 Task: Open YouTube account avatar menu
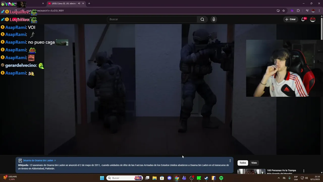(x=313, y=19)
